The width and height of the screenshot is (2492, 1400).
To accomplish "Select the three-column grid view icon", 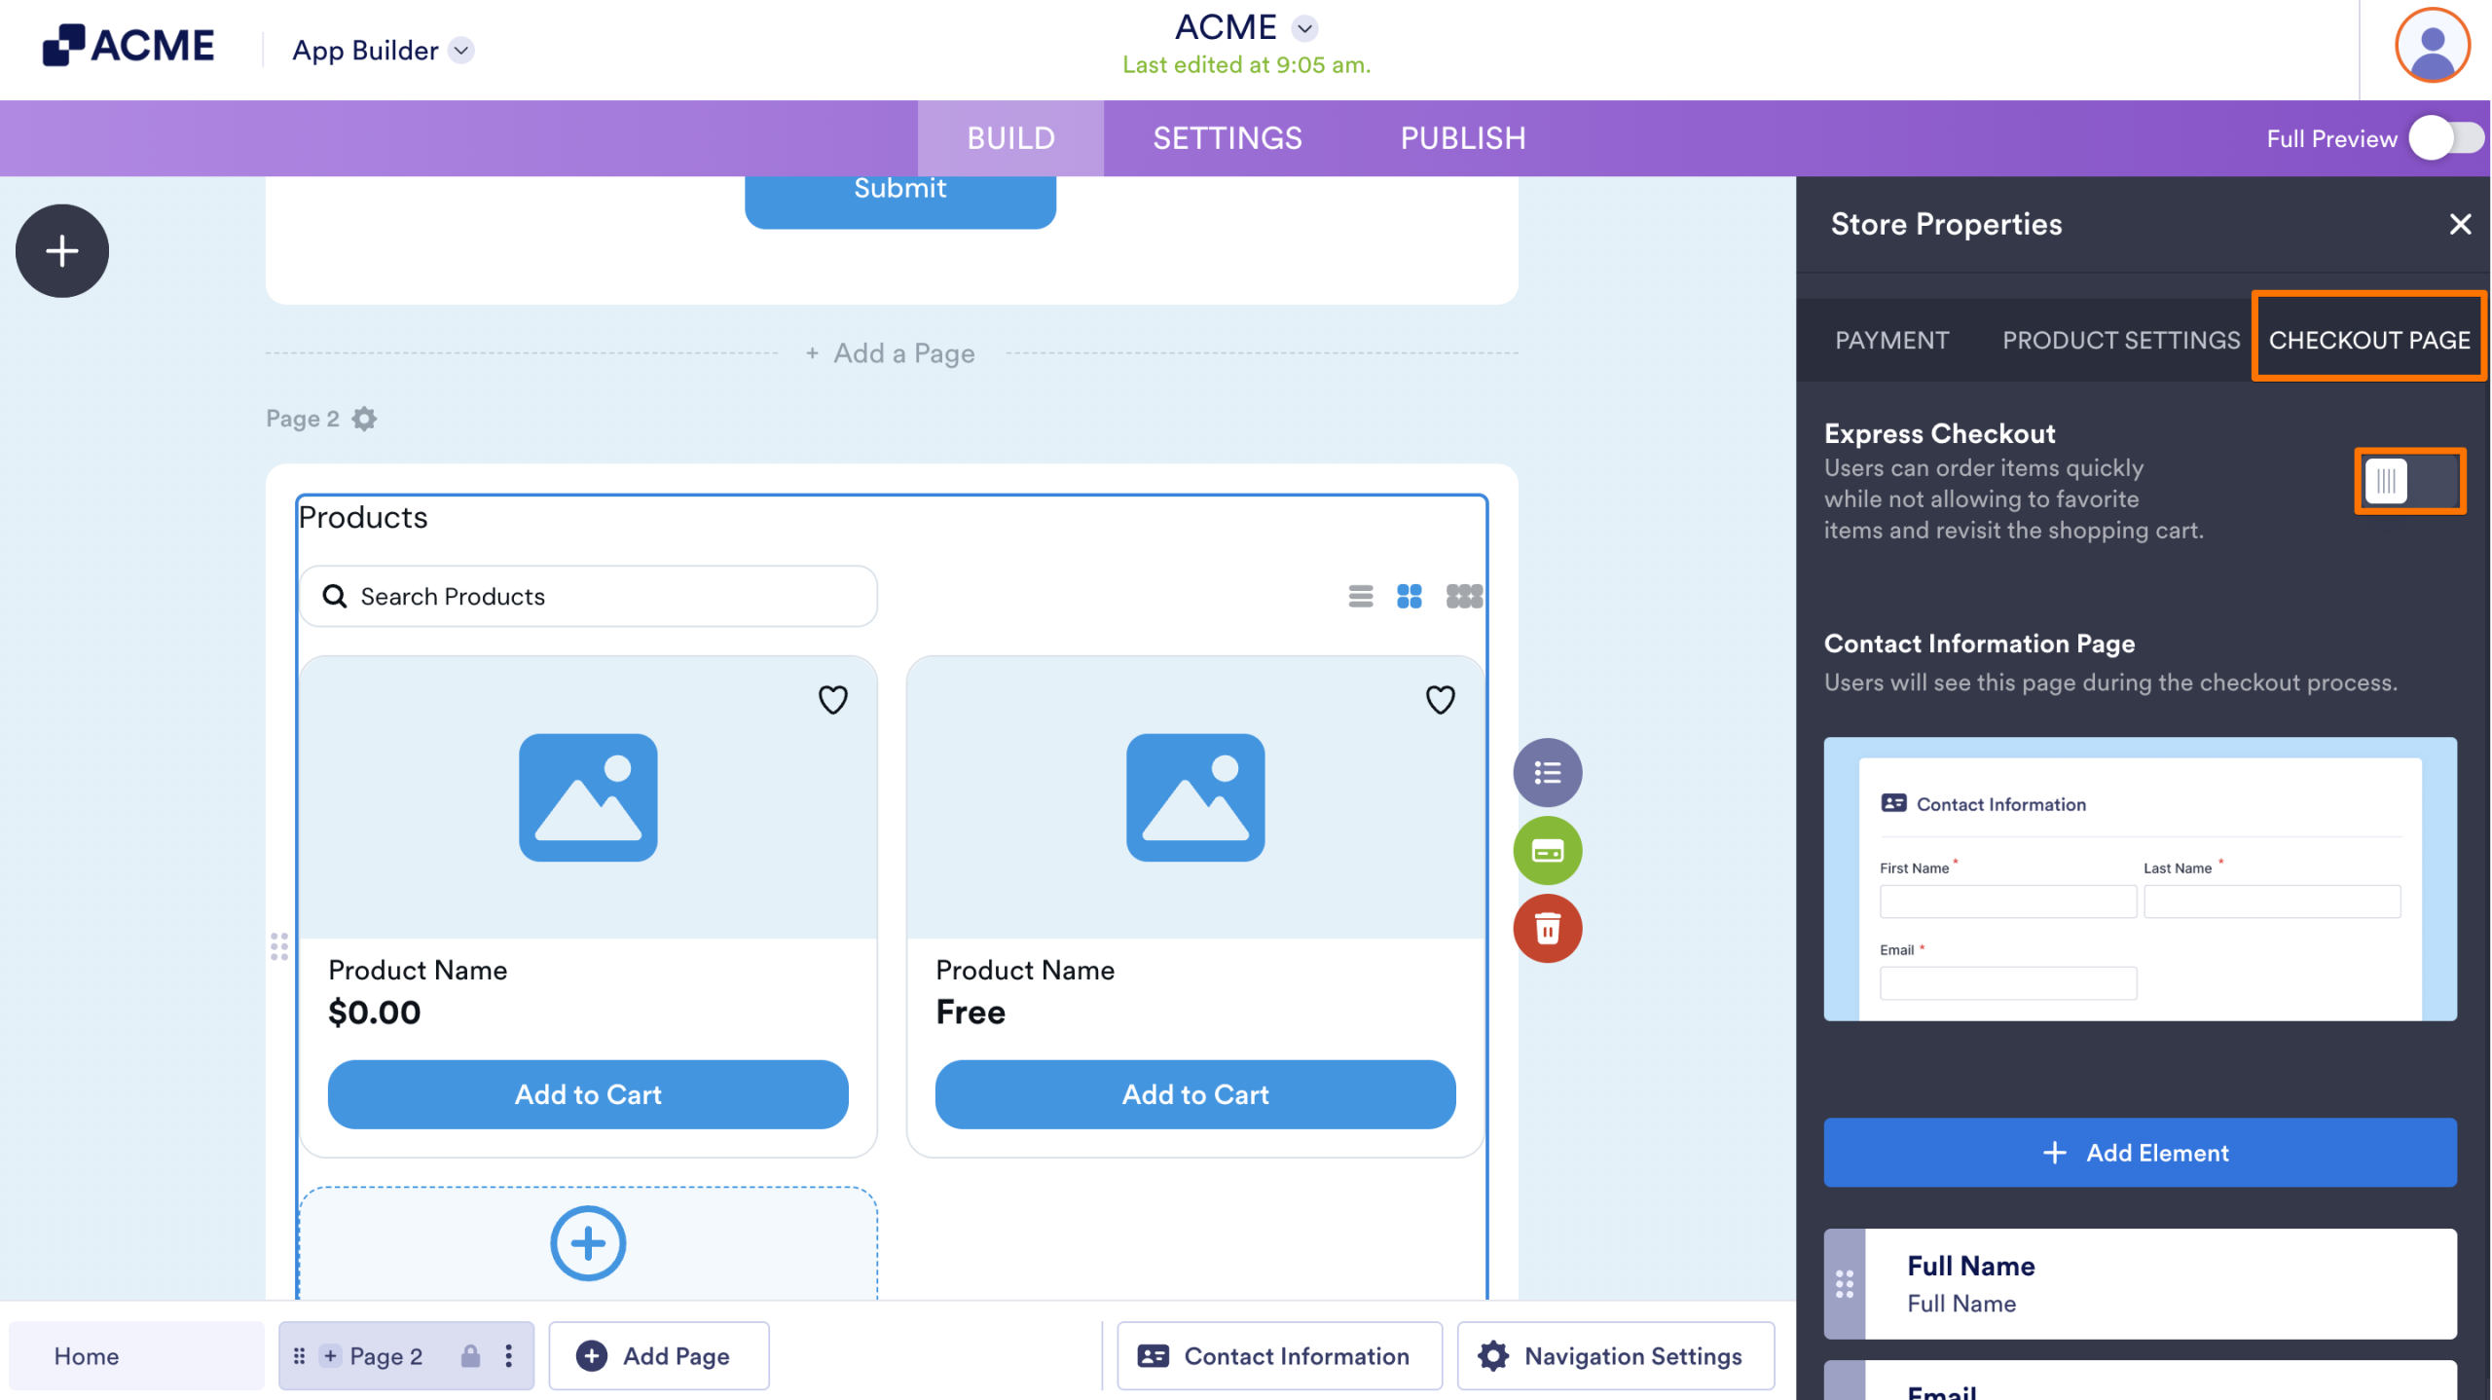I will pyautogui.click(x=1463, y=596).
